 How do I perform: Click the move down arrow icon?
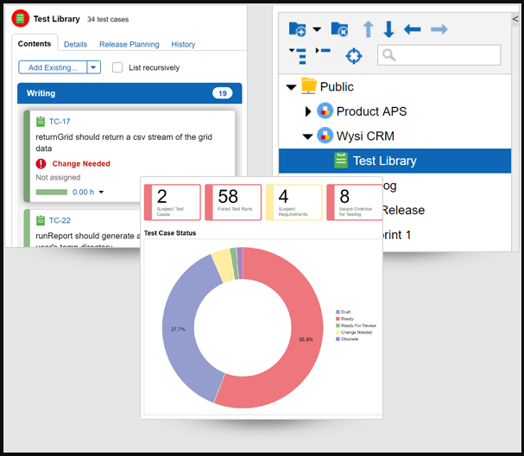tap(388, 29)
